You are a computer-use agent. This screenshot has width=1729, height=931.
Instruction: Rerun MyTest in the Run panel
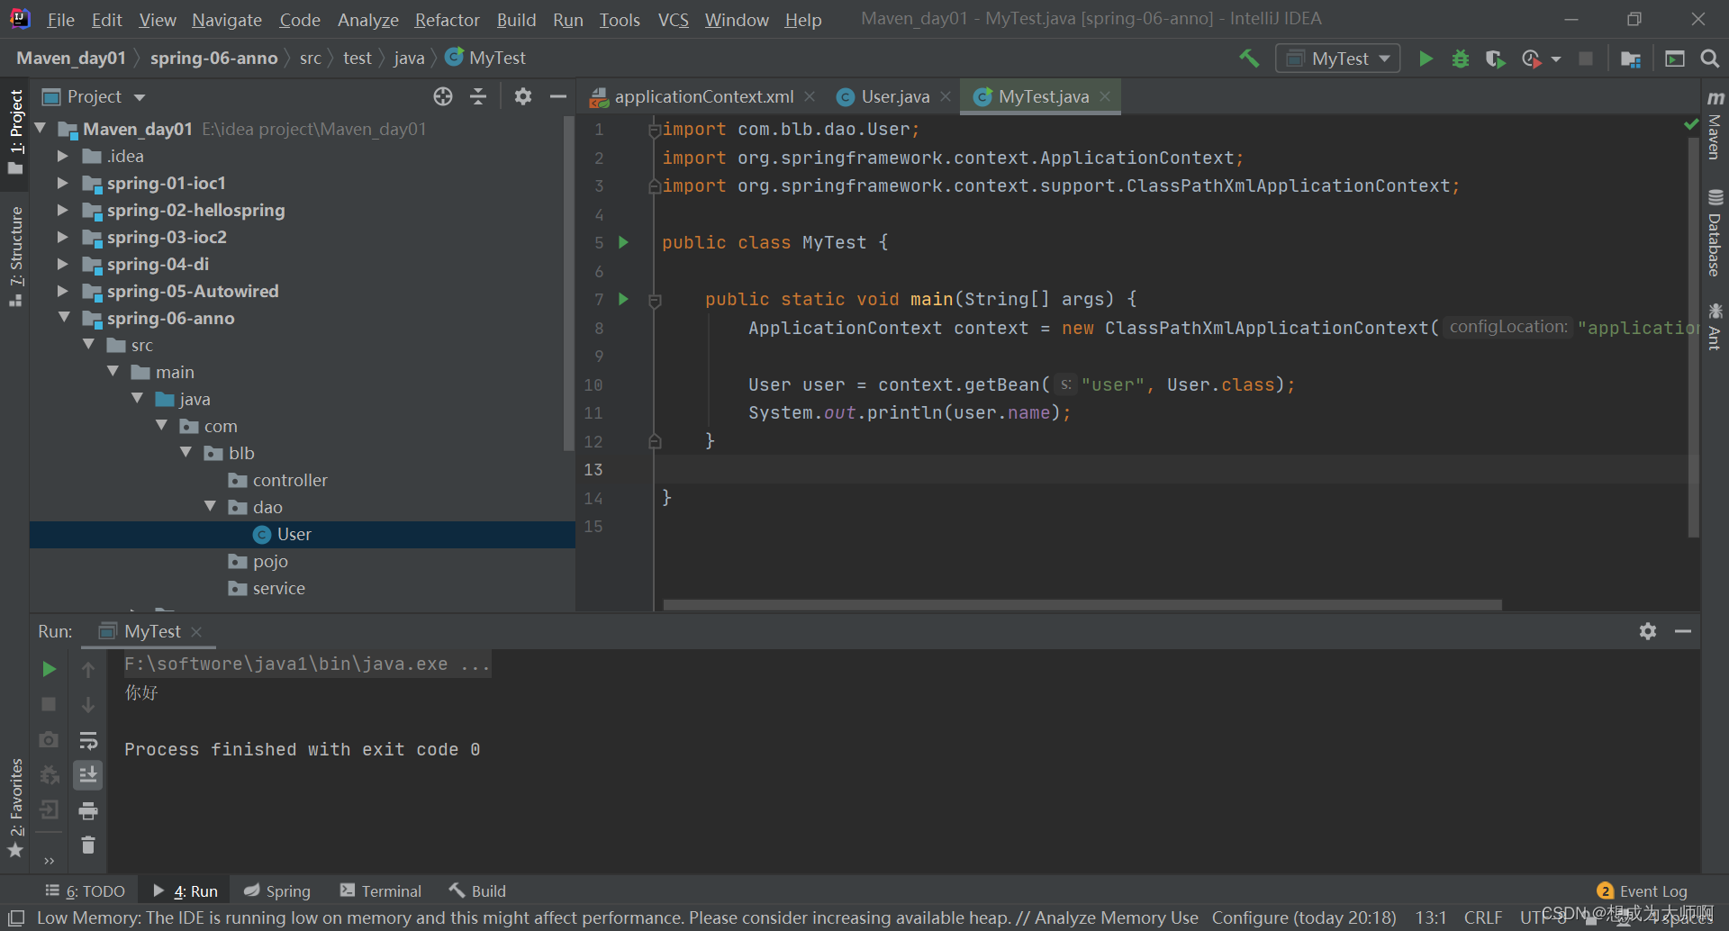[x=50, y=669]
